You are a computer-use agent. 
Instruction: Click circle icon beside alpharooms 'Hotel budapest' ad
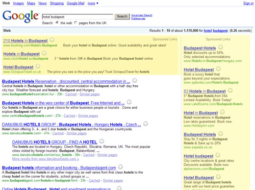(x=218, y=155)
